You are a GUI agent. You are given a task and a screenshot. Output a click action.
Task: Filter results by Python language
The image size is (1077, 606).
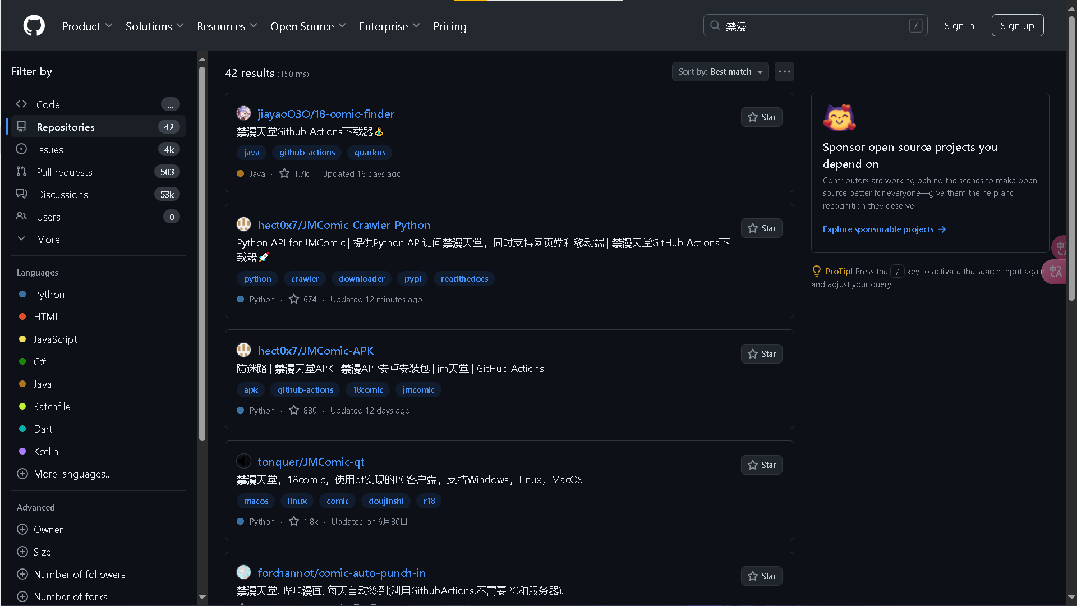click(x=49, y=295)
